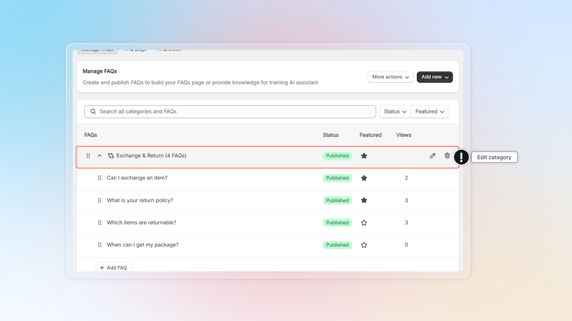The height and width of the screenshot is (321, 572).
Task: Click drag handle for 'When can I get my package?'
Action: point(100,245)
